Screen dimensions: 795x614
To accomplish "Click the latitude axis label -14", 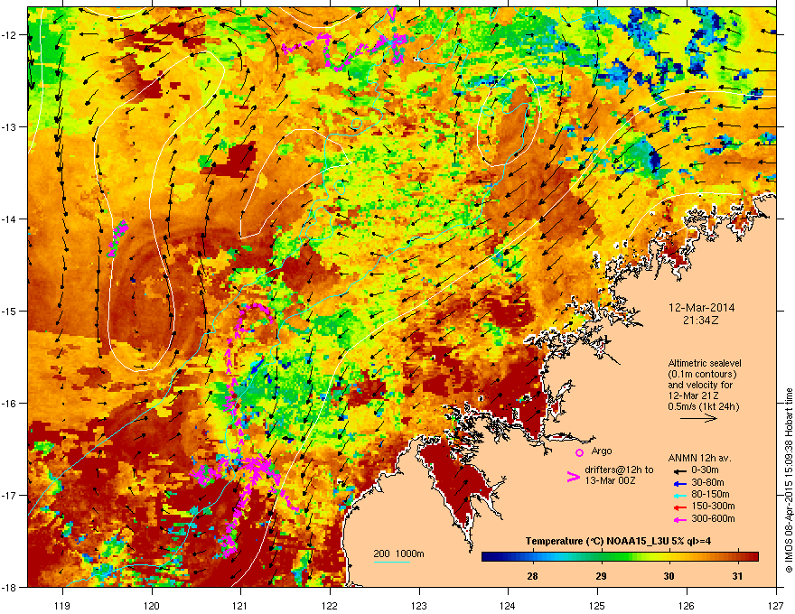I will click(x=10, y=219).
